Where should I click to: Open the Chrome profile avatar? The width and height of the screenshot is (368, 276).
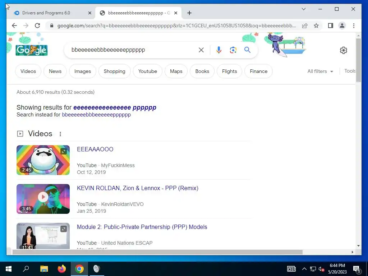[342, 26]
